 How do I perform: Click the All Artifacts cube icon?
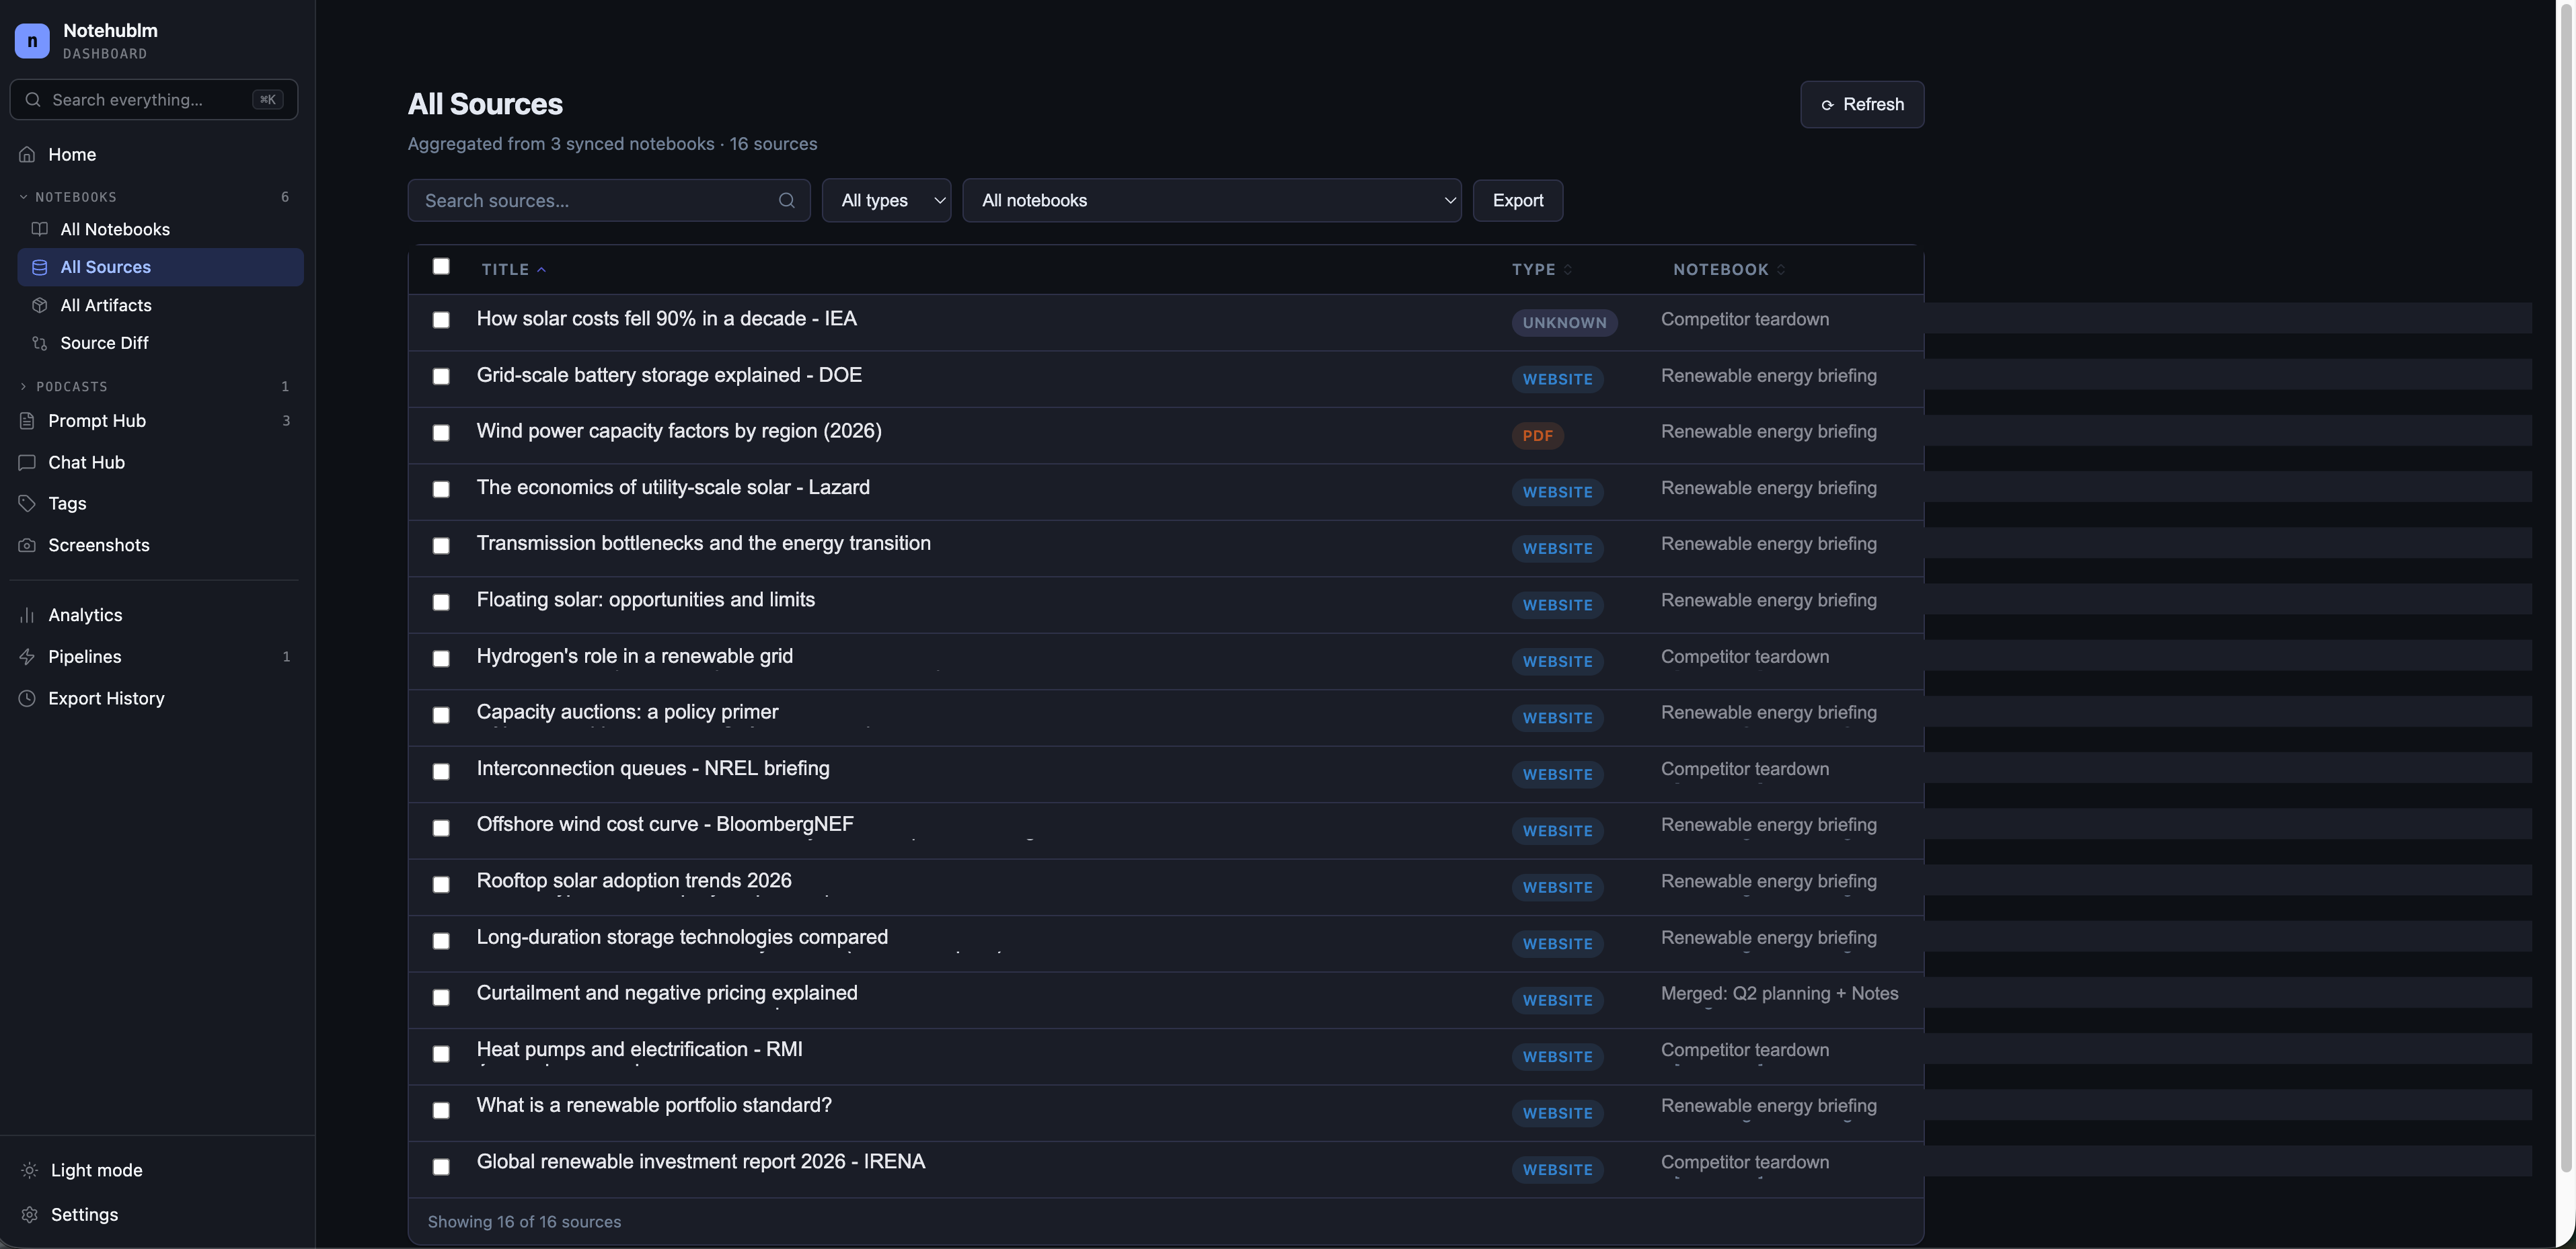[x=40, y=305]
